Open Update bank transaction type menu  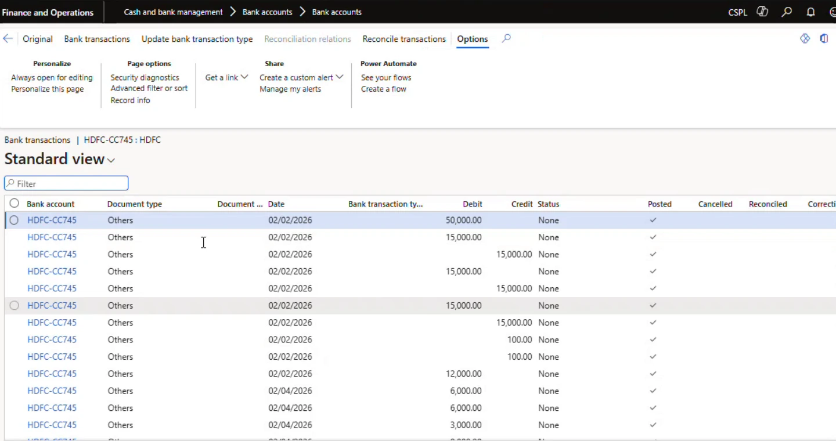[197, 39]
